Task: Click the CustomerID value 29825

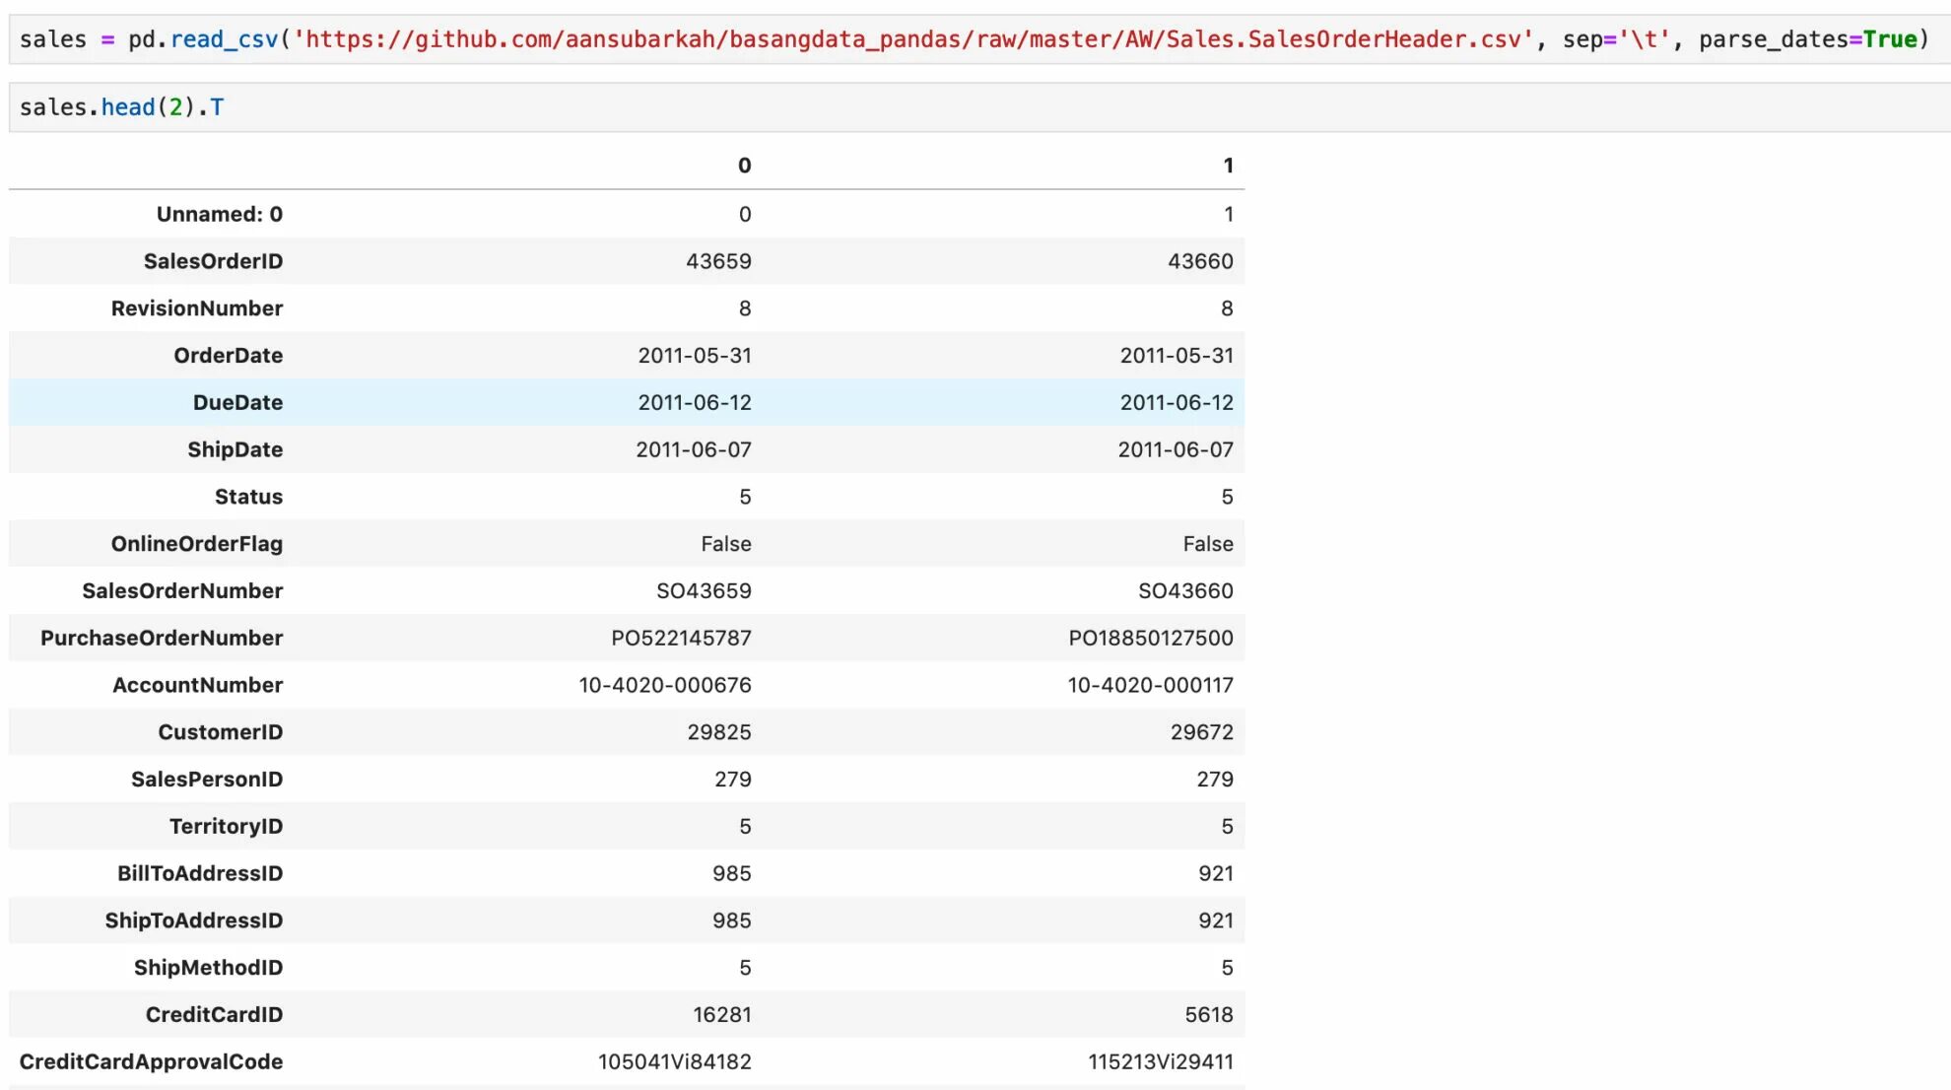Action: click(718, 732)
